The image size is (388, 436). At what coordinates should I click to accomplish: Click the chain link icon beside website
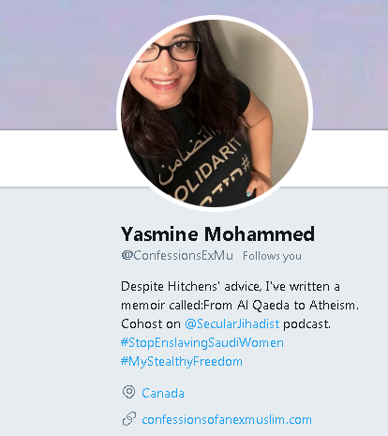point(129,419)
